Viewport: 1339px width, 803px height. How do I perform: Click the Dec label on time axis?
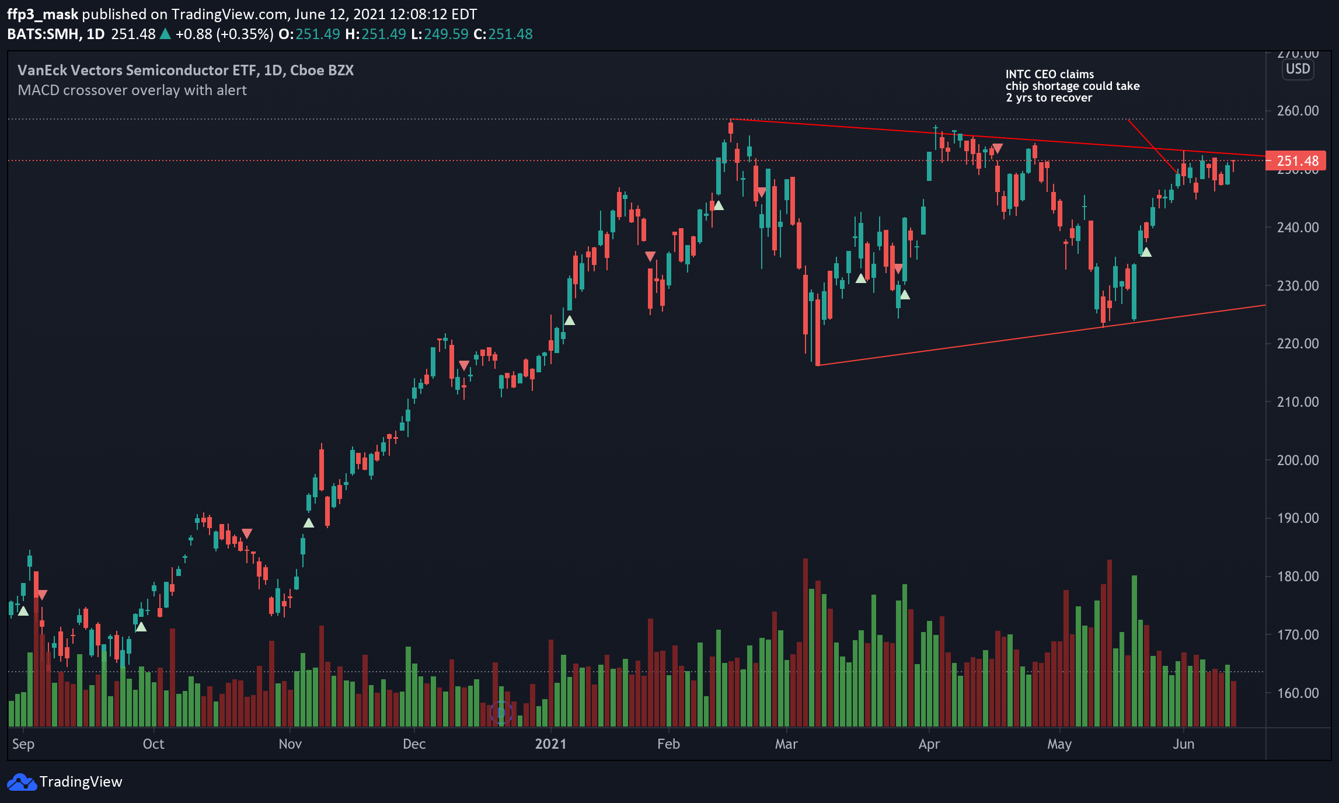pos(414,744)
